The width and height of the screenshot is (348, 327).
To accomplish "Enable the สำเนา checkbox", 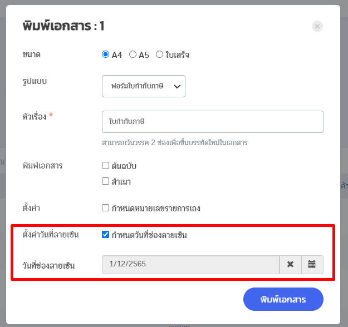I will (x=105, y=181).
